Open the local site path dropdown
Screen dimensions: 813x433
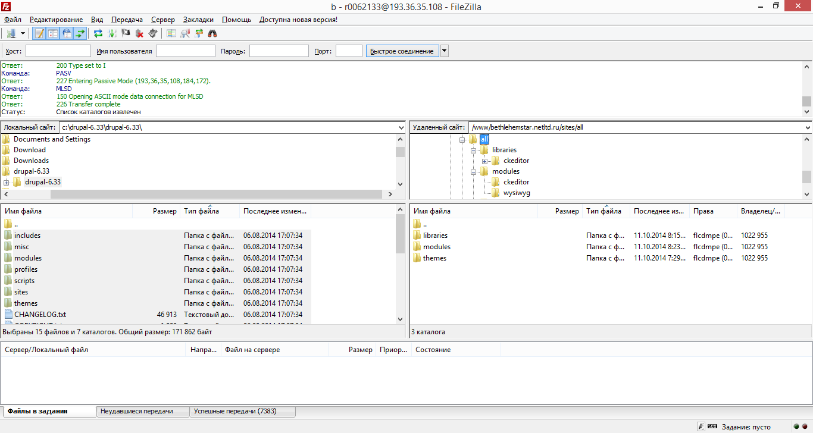coord(401,127)
